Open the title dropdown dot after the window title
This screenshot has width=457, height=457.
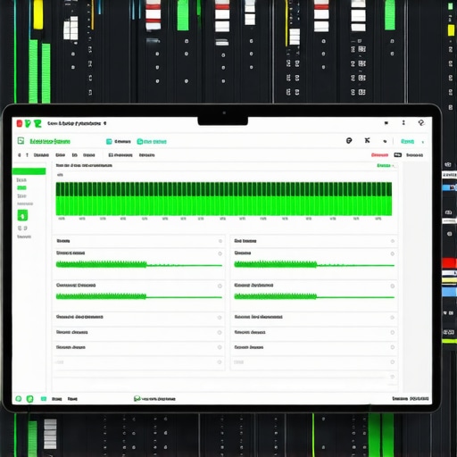point(104,123)
